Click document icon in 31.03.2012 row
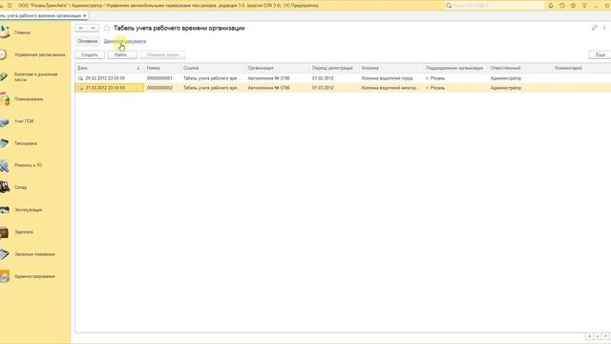Viewport: 611px width, 344px height. (80, 88)
